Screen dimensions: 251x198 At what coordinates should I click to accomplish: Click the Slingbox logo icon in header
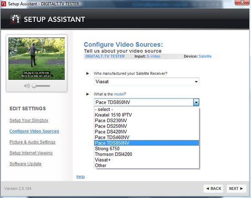pyautogui.click(x=16, y=19)
